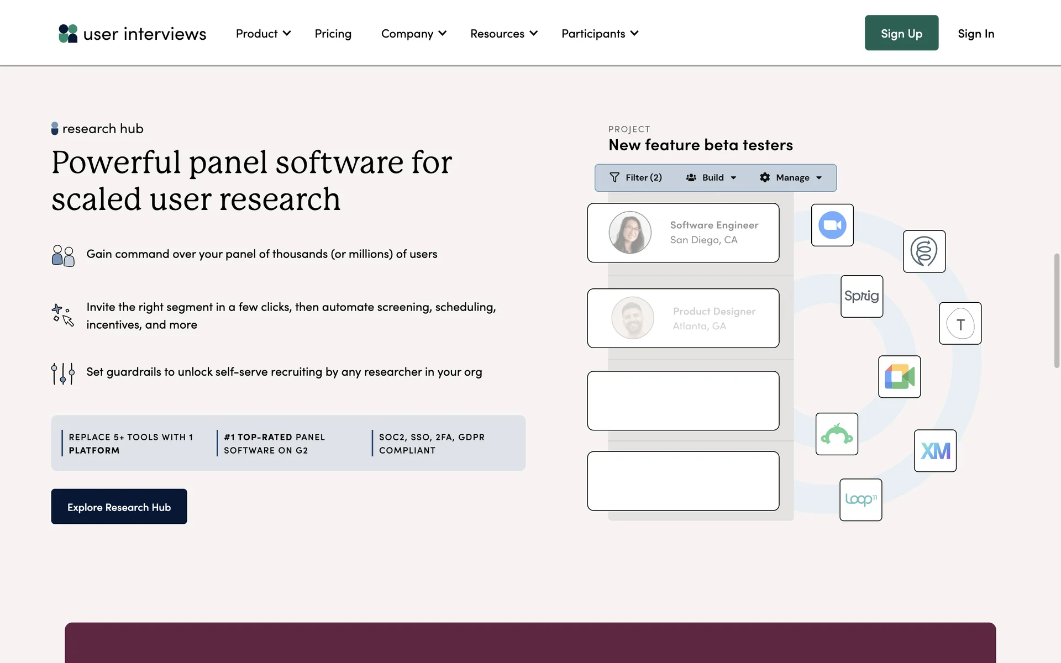Click the Typeform T integration icon
Viewport: 1061px width, 663px height.
tap(960, 323)
